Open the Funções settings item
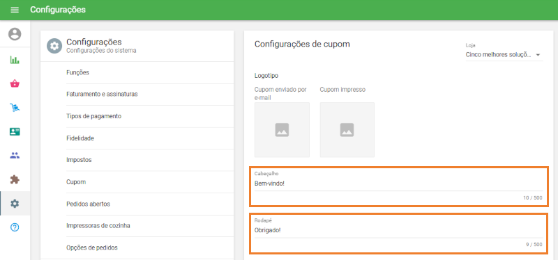The width and height of the screenshot is (558, 260). tap(137, 73)
